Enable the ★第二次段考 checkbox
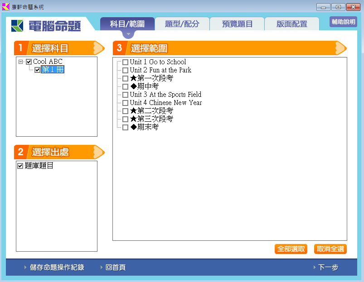 (x=126, y=111)
